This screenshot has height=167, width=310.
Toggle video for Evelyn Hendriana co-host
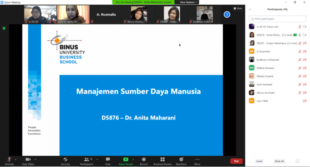pos(305,43)
